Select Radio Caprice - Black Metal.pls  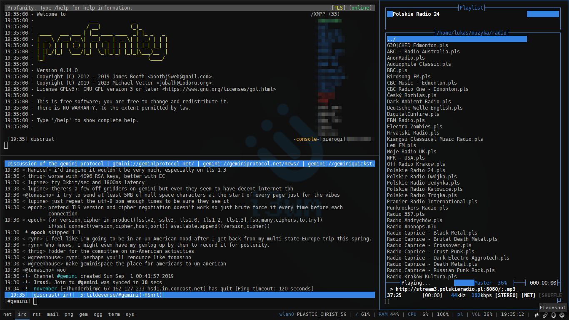[432, 233]
